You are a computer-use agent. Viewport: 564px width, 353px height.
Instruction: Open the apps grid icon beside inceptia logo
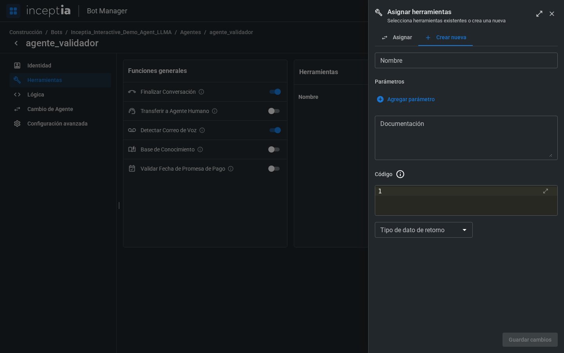pos(13,11)
